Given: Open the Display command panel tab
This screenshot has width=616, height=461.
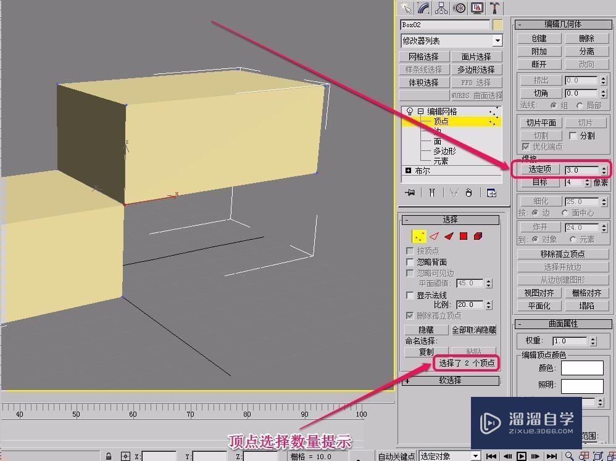Looking at the screenshot, I should 477,7.
